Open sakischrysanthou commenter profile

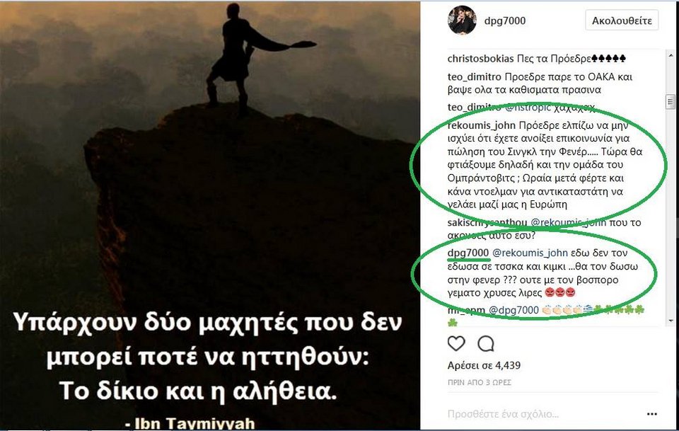click(x=487, y=223)
